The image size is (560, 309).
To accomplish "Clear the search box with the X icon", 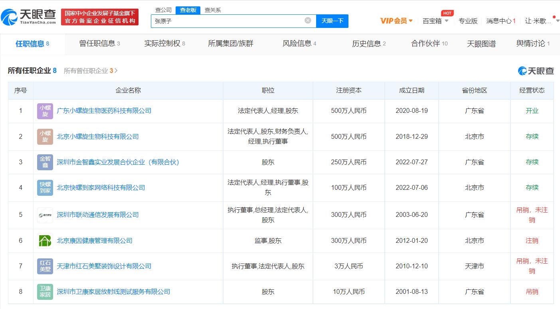I will tap(308, 20).
